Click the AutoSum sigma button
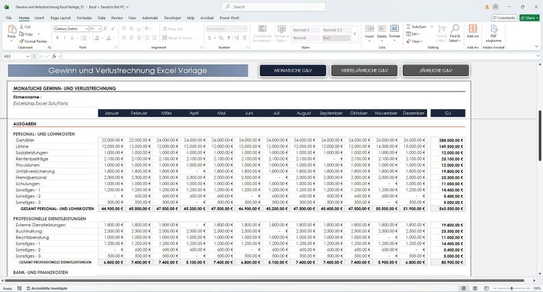Viewport: 543px width, 292px height. click(x=416, y=27)
